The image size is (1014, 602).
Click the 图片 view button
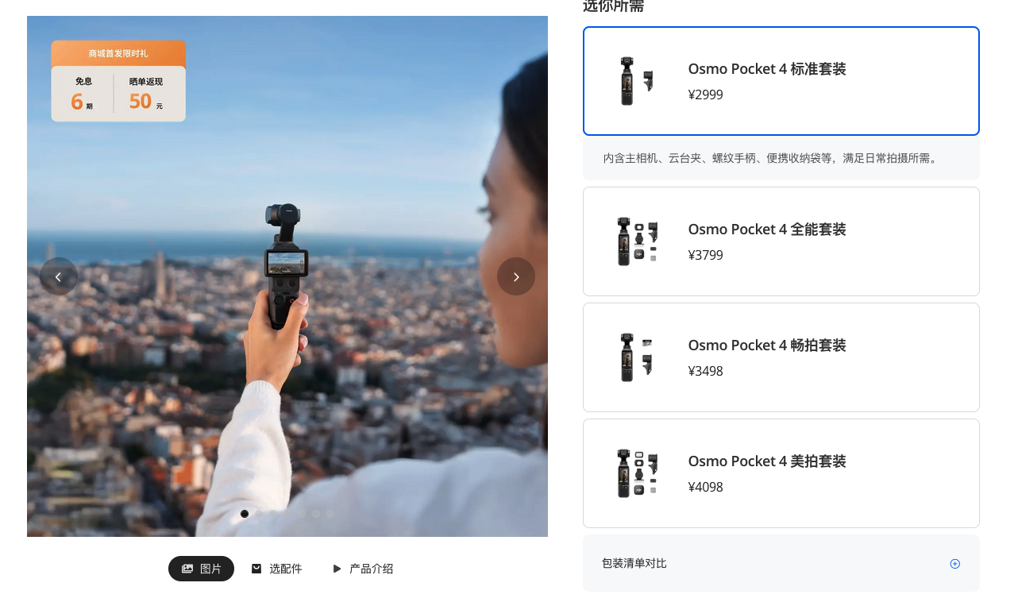click(x=201, y=569)
